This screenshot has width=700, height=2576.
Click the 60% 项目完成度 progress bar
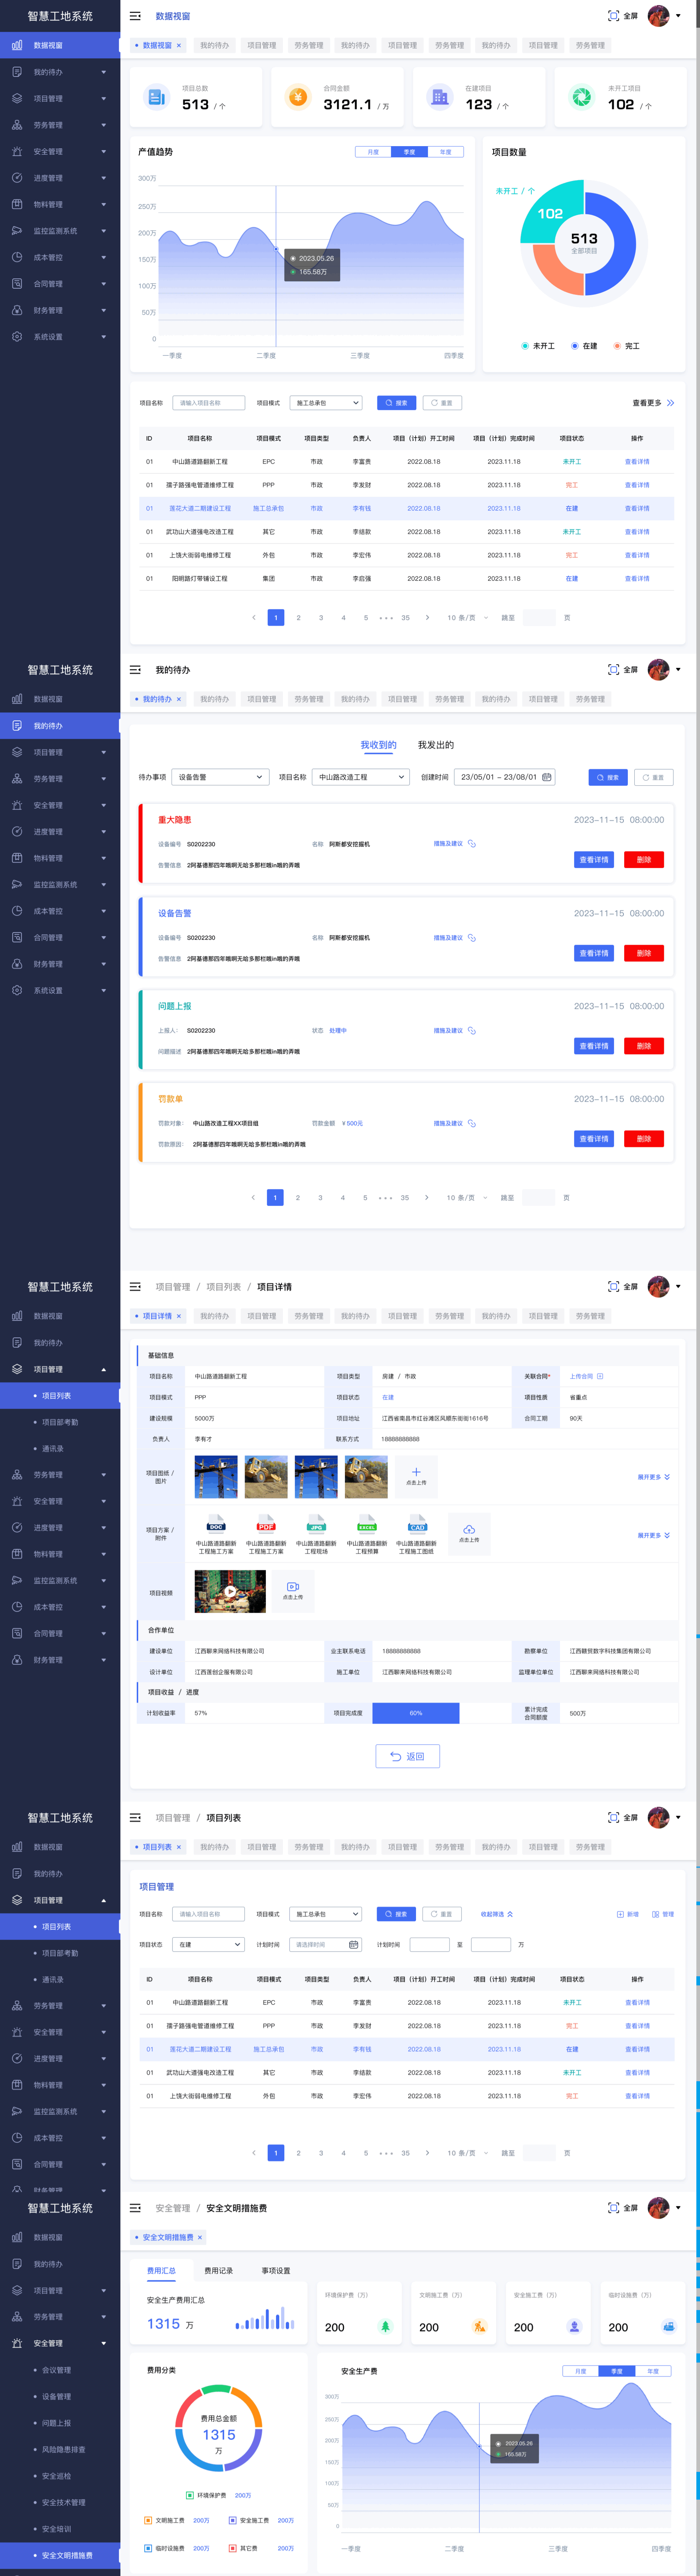click(416, 1713)
